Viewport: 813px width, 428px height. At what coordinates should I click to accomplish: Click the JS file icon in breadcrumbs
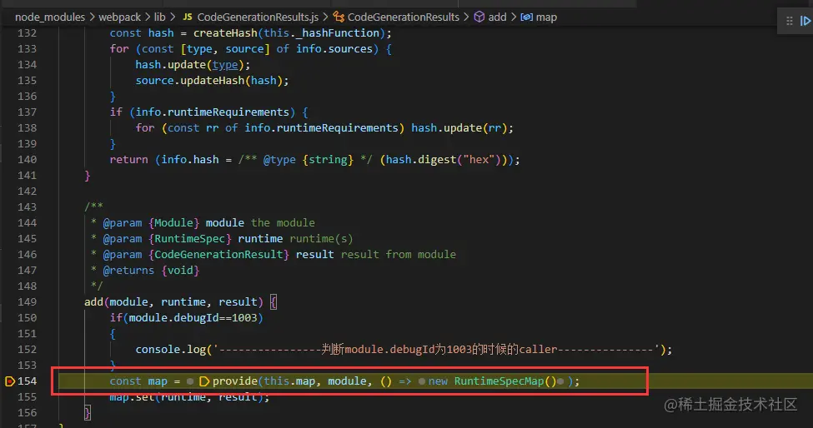(188, 17)
